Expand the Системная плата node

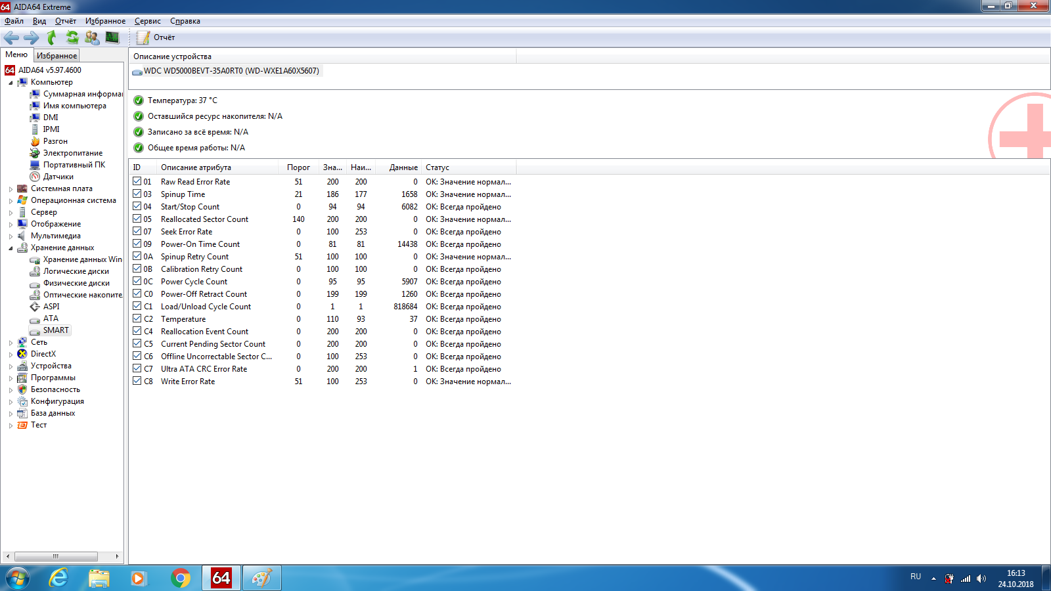[x=11, y=189]
